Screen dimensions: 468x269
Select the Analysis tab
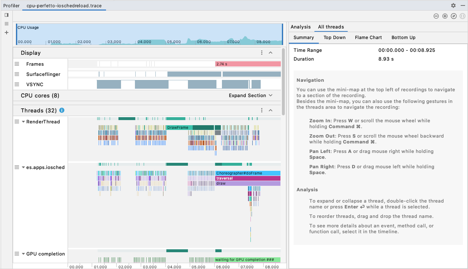pyautogui.click(x=301, y=27)
